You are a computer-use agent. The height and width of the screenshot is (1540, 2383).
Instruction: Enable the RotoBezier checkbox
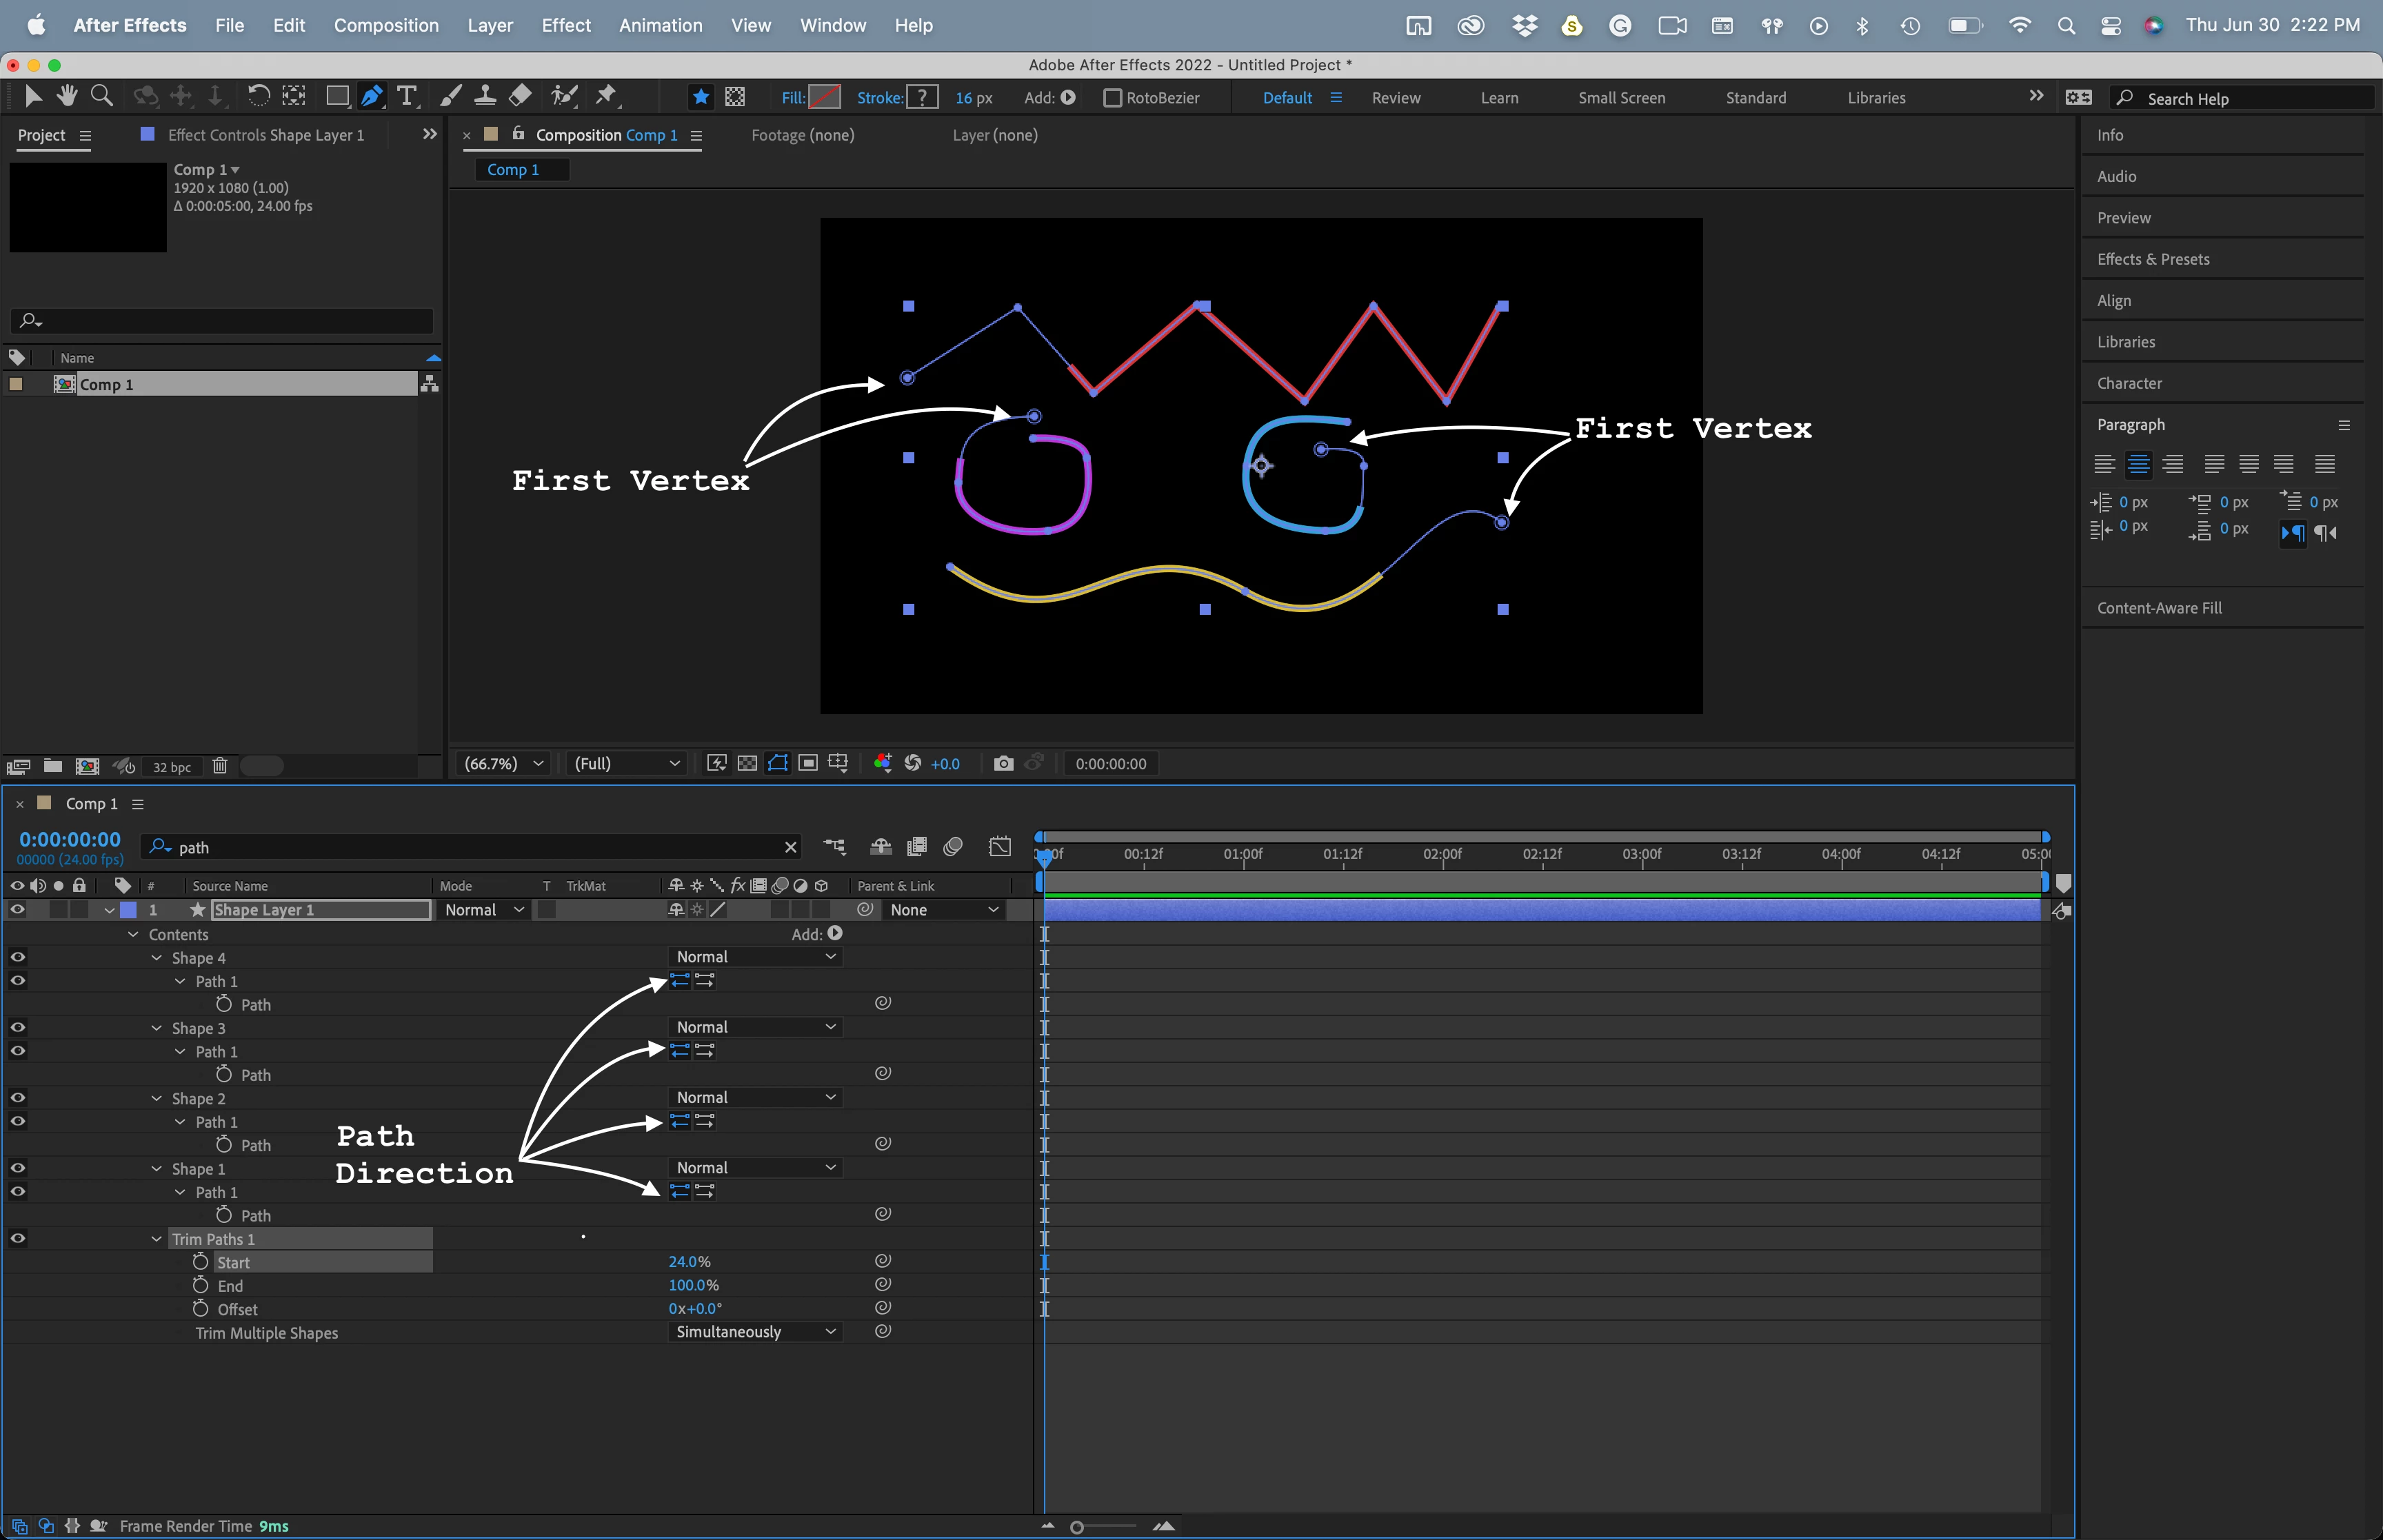1112,98
